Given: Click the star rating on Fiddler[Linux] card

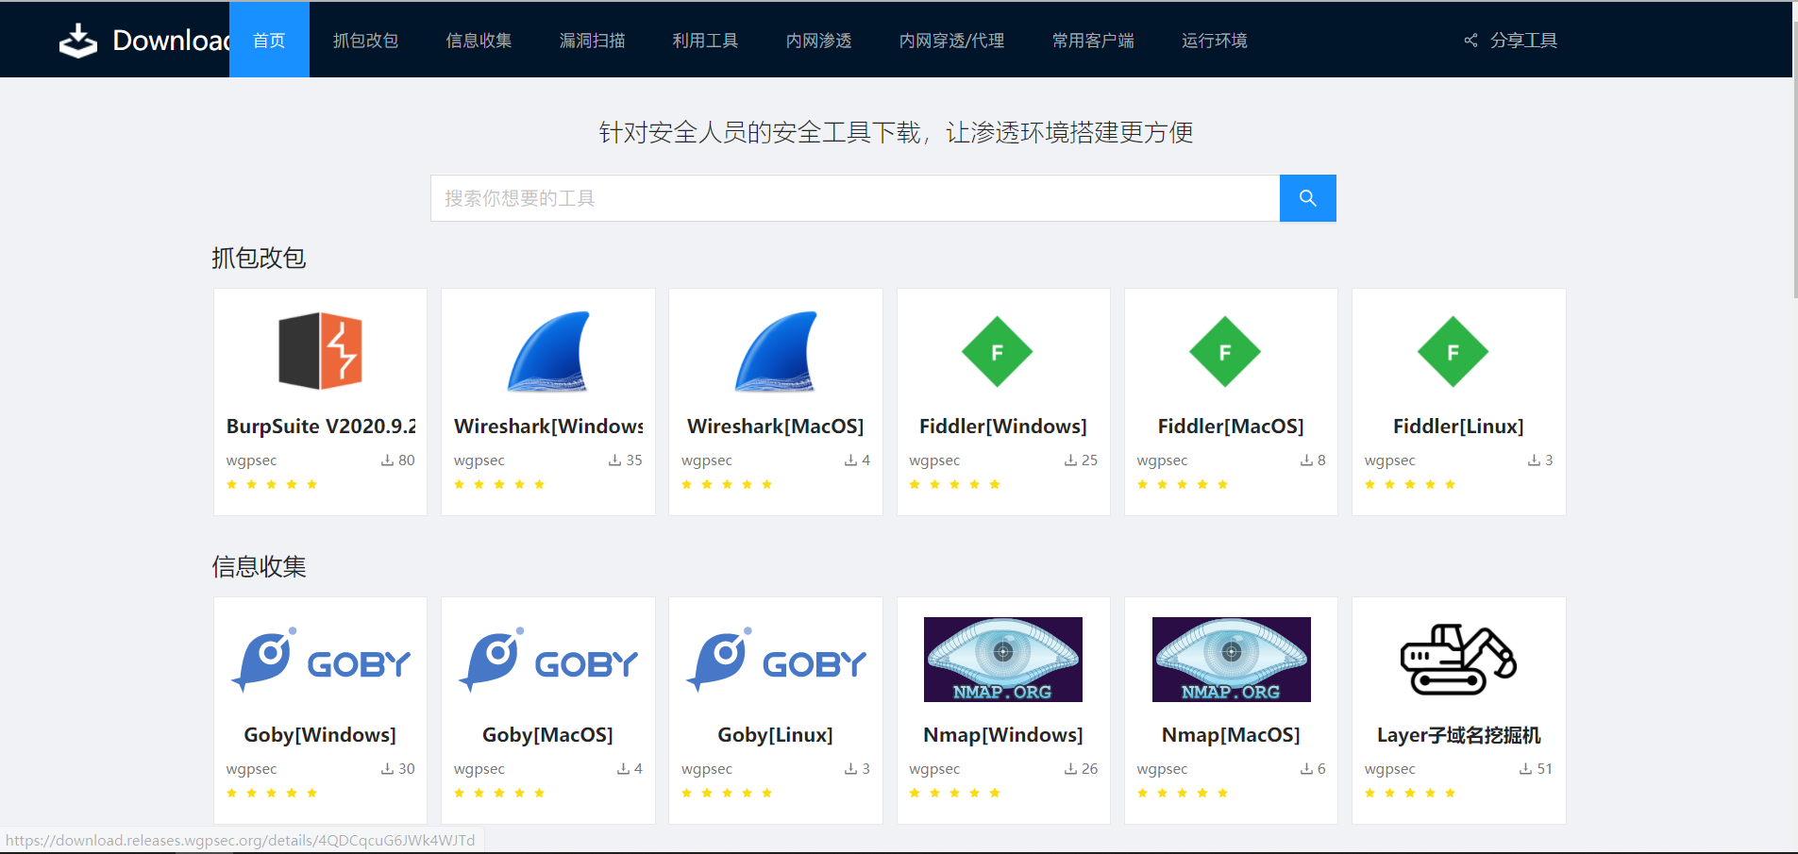Looking at the screenshot, I should click(x=1410, y=485).
